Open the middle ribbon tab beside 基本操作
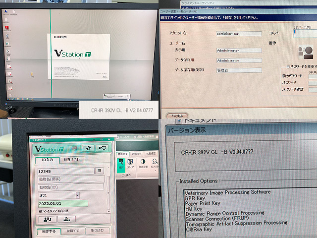The width and height of the screenshot is (317, 238). coord(137,154)
